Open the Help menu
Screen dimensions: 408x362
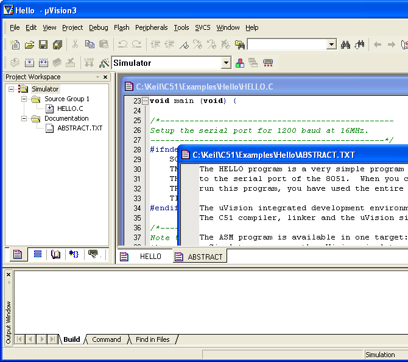[252, 27]
